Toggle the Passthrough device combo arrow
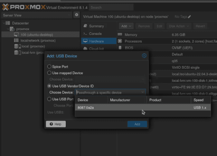The height and width of the screenshot is (156, 217). [x=143, y=93]
